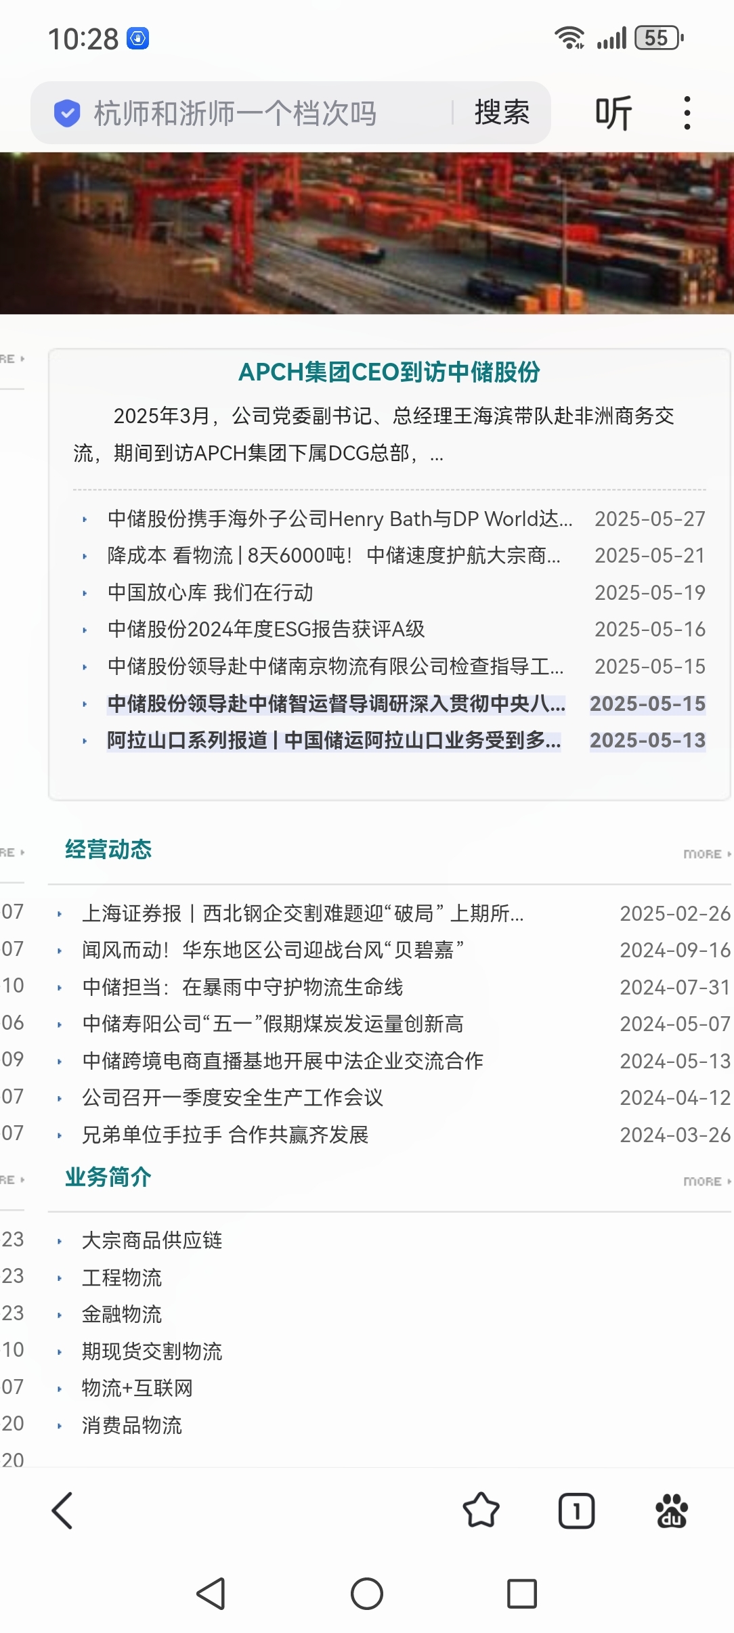Open 大宗商品供应链 business item
This screenshot has width=734, height=1633.
(x=152, y=1240)
